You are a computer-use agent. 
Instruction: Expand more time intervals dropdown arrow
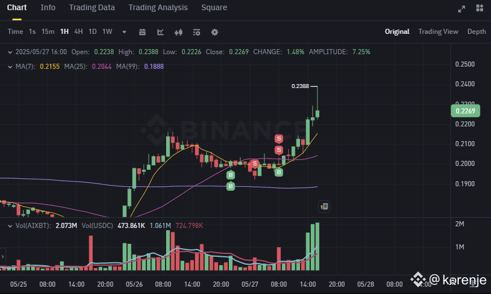124,32
